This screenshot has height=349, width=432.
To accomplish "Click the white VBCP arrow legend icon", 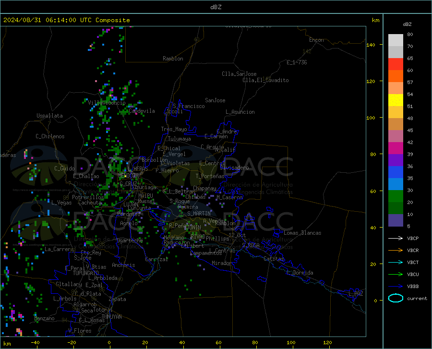I will point(396,238).
